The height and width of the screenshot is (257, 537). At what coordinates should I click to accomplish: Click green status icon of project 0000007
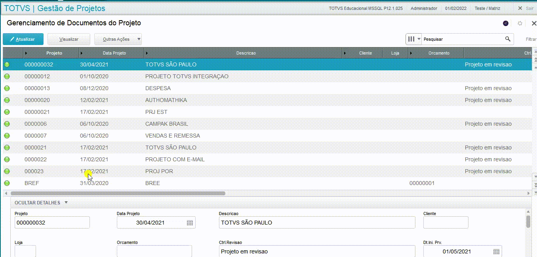click(x=7, y=136)
